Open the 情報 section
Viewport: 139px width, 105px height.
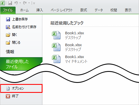10,52
